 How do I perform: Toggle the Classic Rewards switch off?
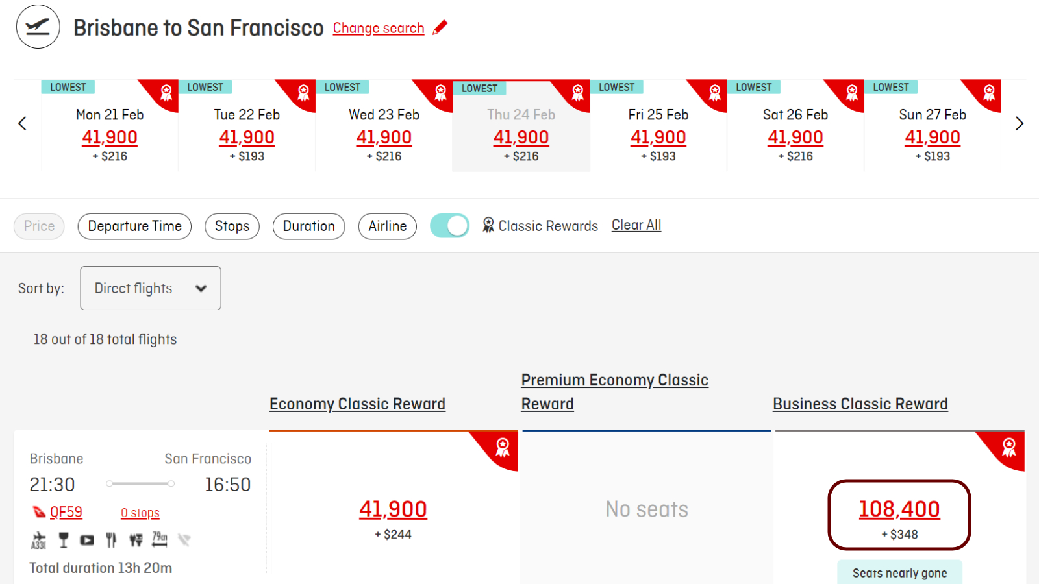(x=449, y=226)
